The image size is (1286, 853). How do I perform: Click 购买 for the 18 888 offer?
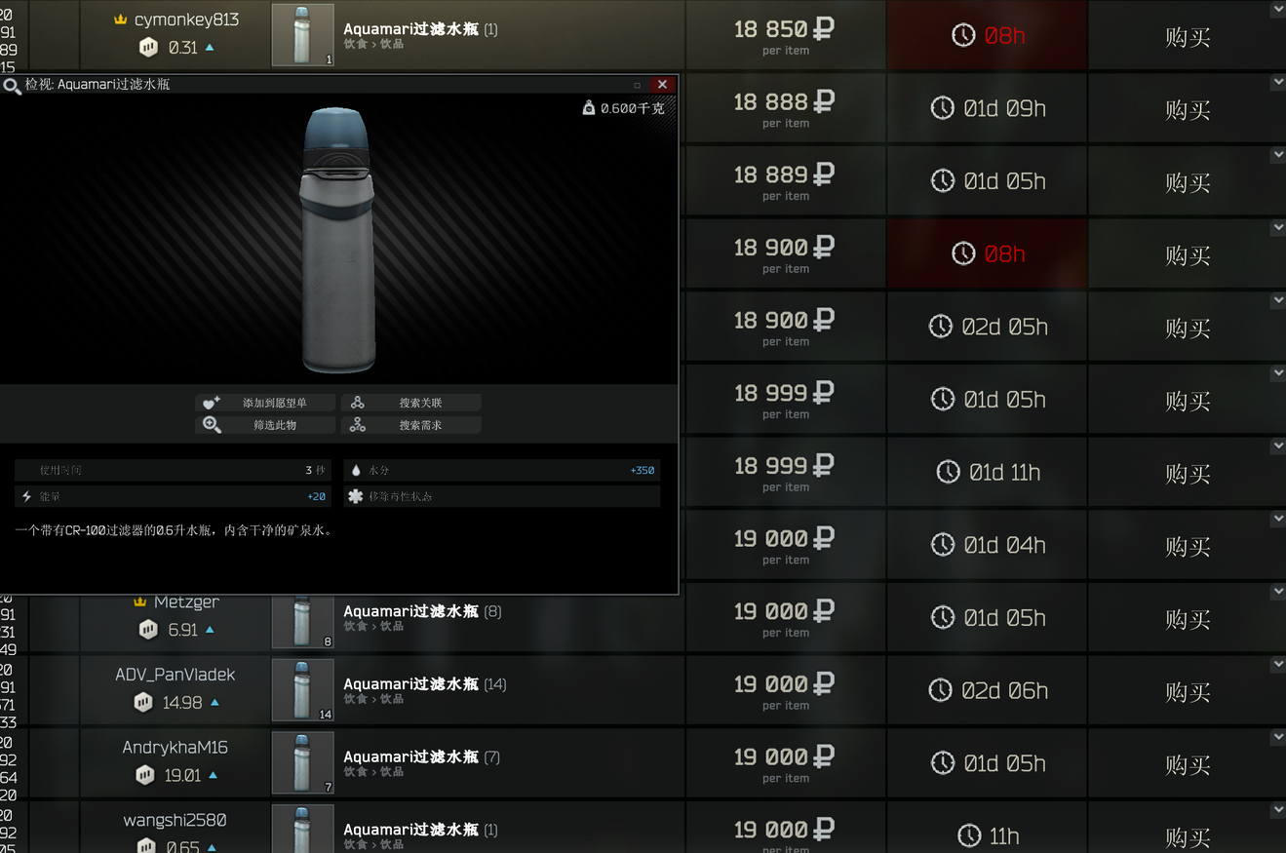pyautogui.click(x=1188, y=110)
